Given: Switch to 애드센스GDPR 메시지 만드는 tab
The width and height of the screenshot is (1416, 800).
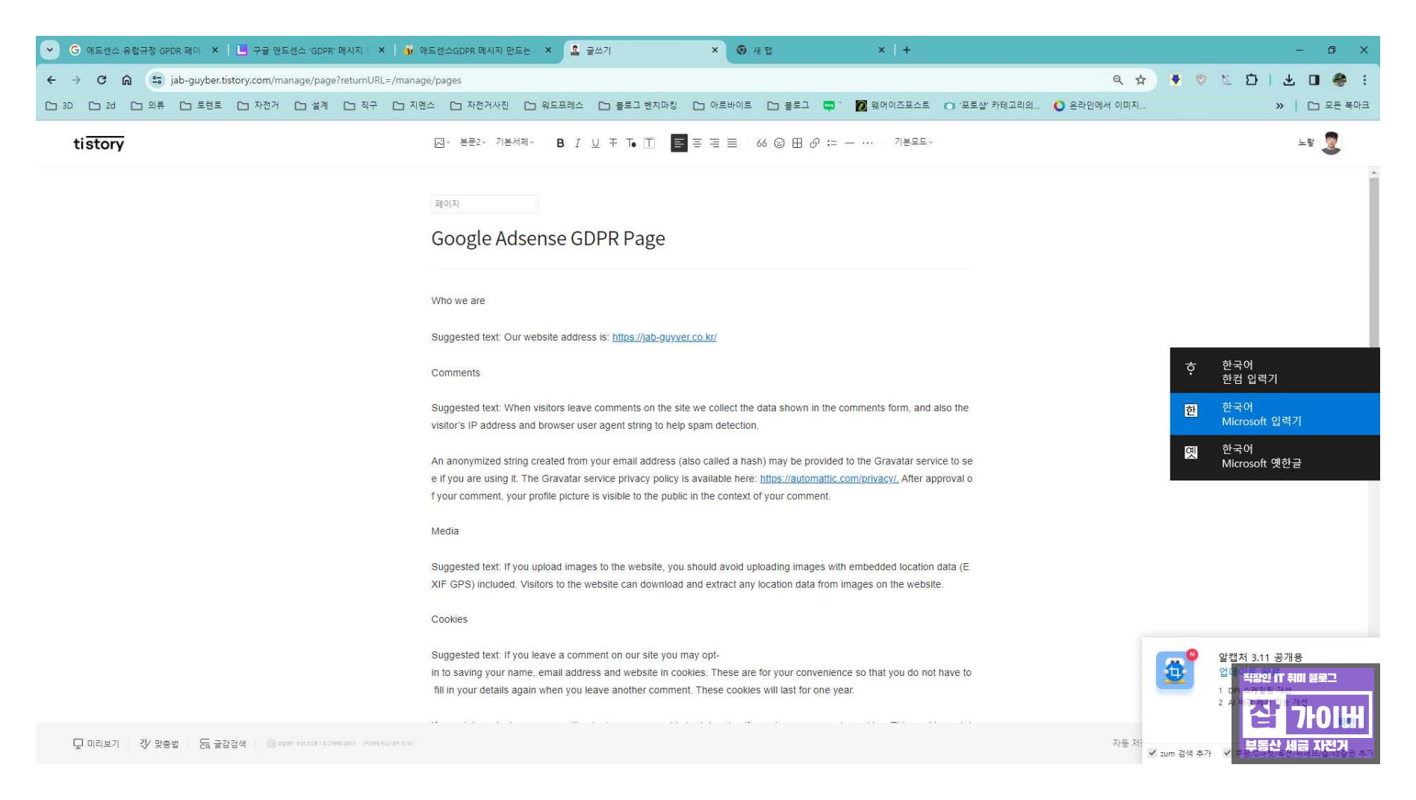Looking at the screenshot, I should tap(477, 50).
